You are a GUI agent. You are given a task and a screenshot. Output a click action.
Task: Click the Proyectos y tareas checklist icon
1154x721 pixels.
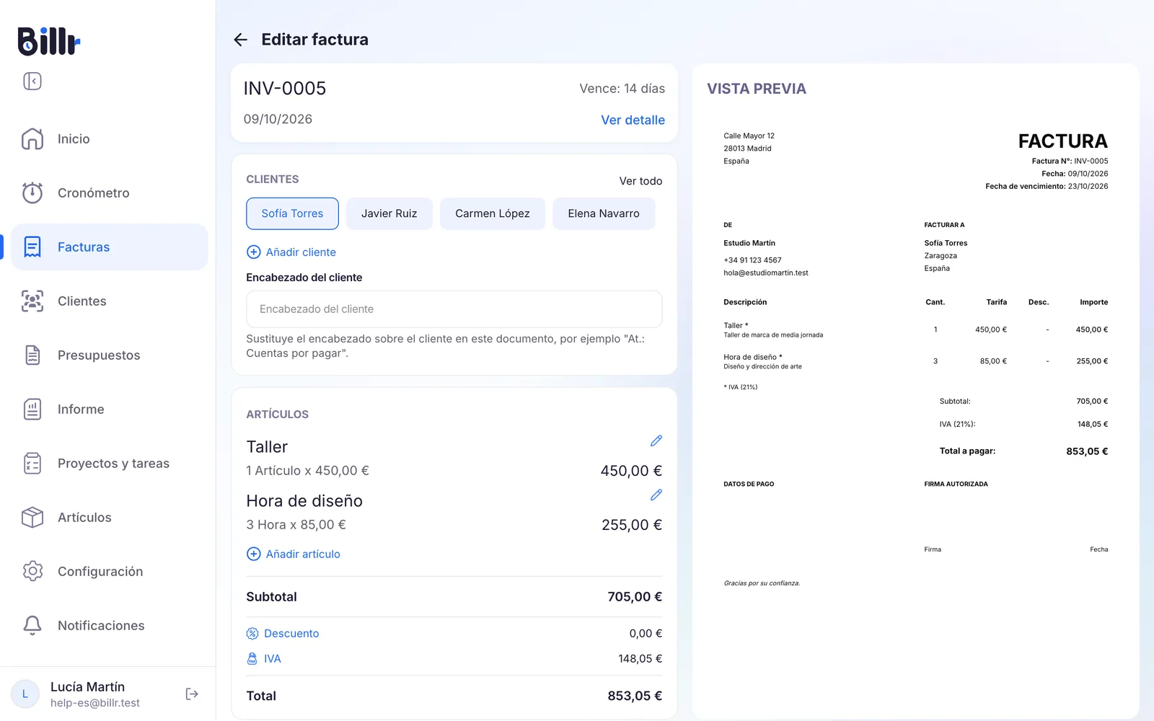(x=32, y=463)
